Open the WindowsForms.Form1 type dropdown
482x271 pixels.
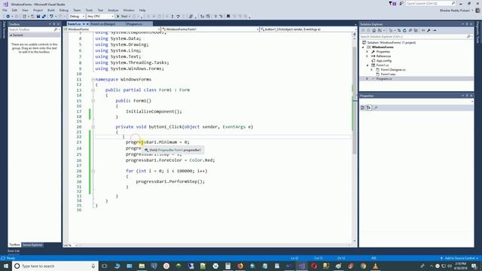click(x=209, y=29)
